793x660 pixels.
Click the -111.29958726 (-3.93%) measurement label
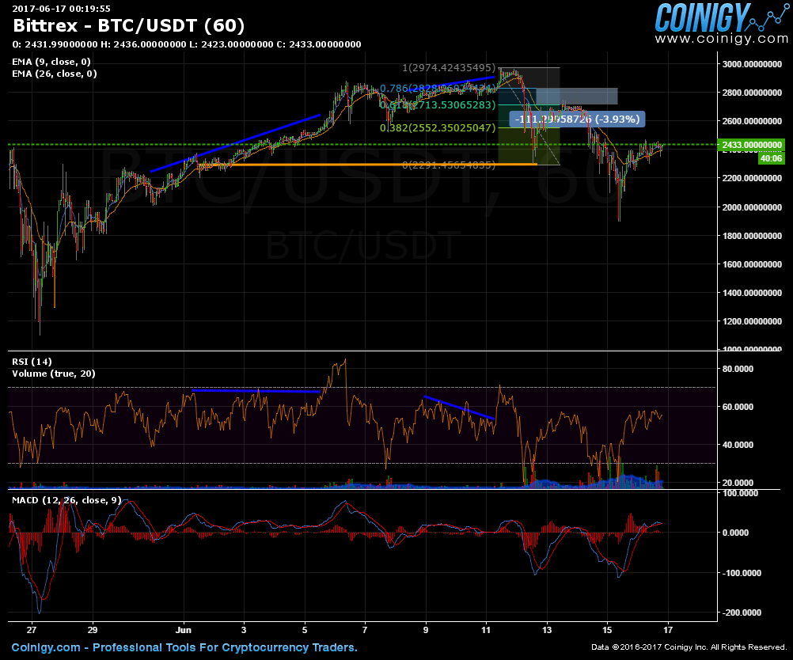pos(577,119)
